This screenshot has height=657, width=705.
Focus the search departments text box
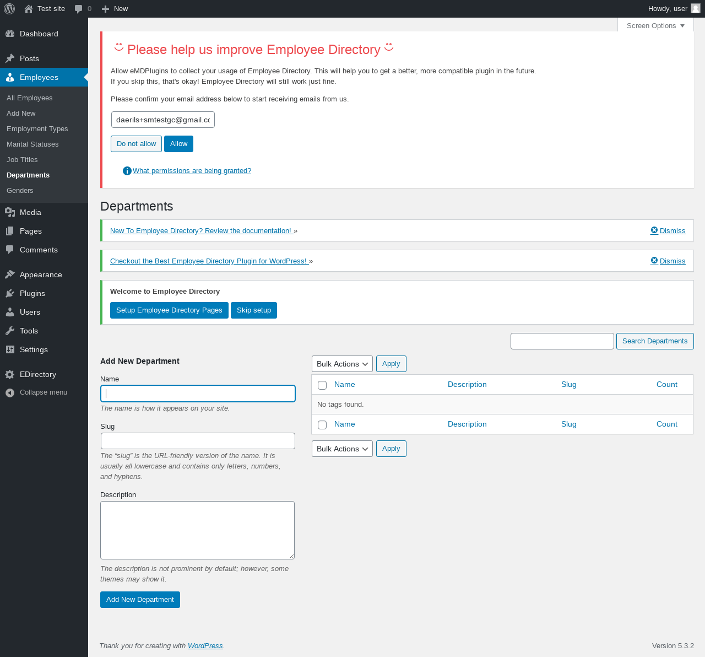click(562, 341)
